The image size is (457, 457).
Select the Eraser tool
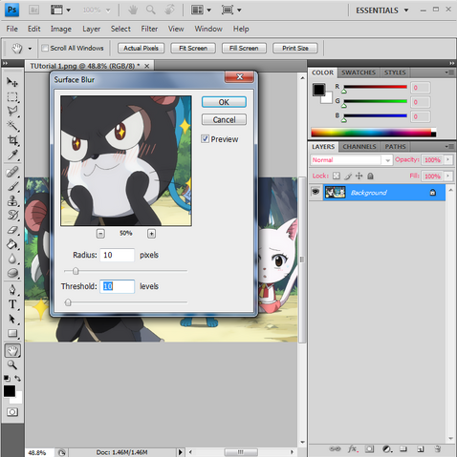[12, 230]
